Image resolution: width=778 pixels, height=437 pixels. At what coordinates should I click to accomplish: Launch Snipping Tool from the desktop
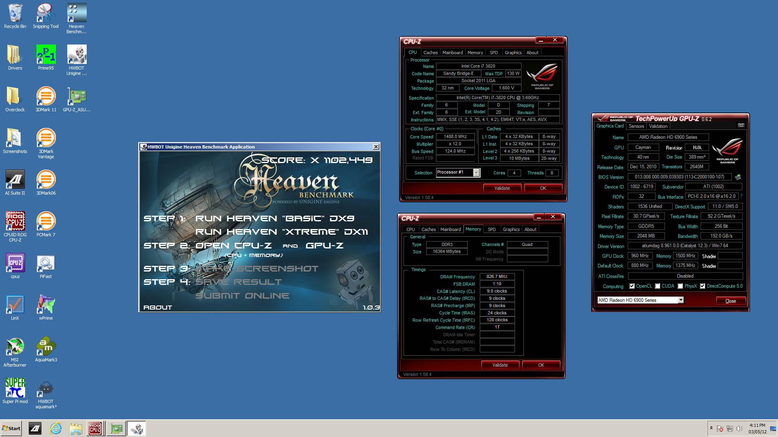coord(46,16)
